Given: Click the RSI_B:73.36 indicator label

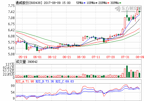Looking at the screenshot, I should 45,81.
